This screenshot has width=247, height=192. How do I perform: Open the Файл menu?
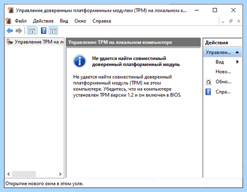[21, 21]
